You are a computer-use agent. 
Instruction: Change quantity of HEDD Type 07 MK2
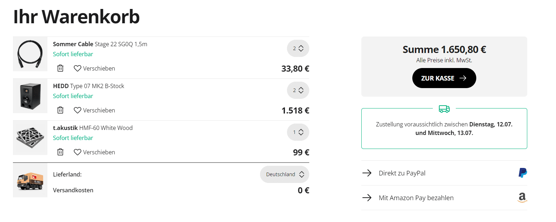298,90
